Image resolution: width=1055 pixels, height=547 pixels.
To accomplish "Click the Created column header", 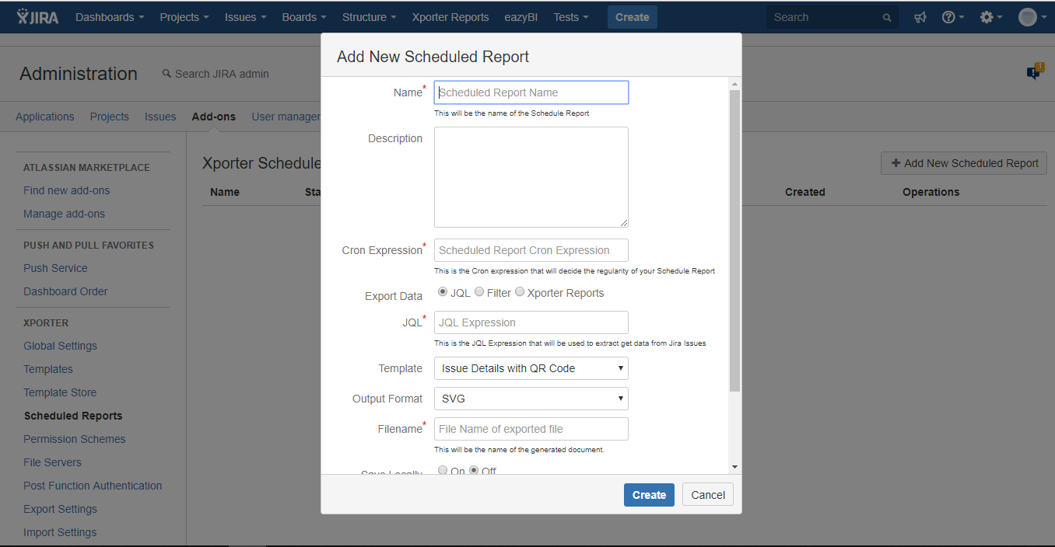I will pyautogui.click(x=804, y=192).
